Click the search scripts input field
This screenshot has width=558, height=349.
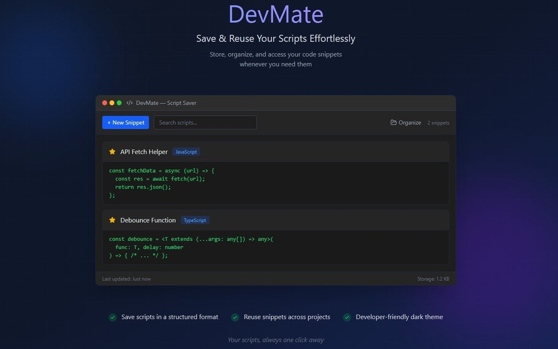point(205,123)
